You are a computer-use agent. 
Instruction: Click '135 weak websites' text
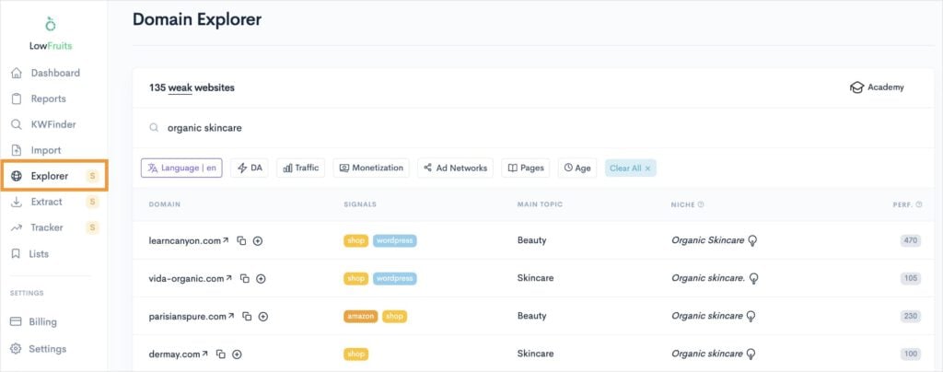click(192, 88)
